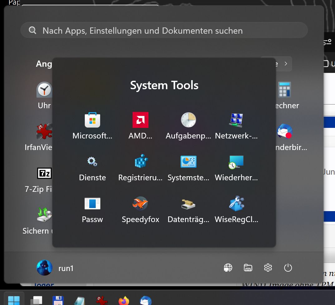The height and width of the screenshot is (305, 335).
Task: Open user account run1 menu
Action: [x=55, y=268]
